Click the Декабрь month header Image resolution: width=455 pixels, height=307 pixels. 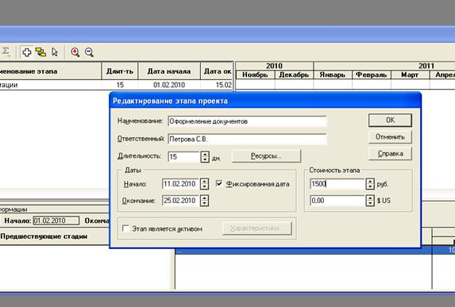tap(294, 75)
